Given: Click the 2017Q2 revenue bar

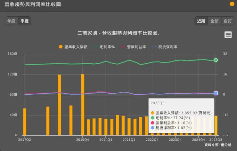Looking at the screenshot, I should [x=25, y=122].
